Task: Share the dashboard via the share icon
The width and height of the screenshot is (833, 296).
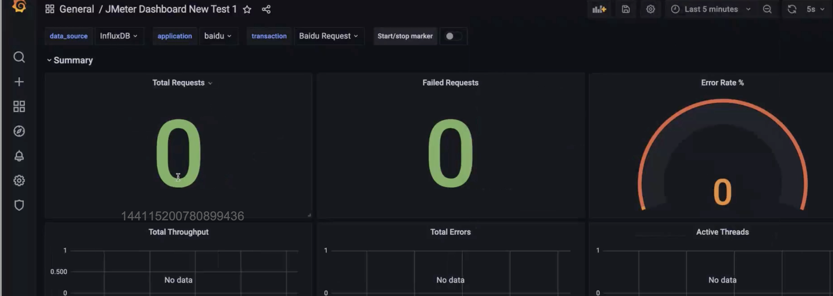Action: click(x=266, y=9)
